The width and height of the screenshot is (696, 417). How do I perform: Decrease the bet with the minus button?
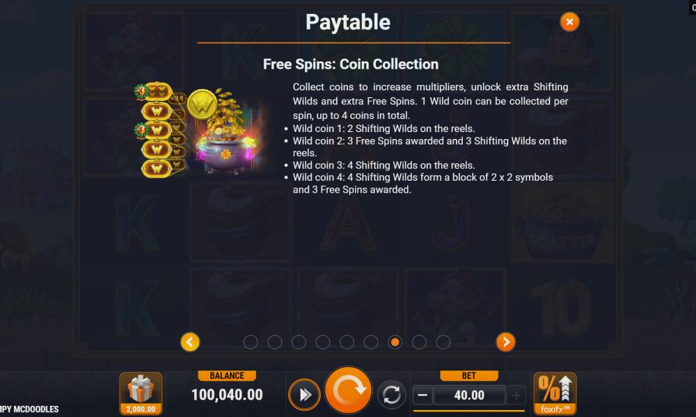(x=422, y=395)
